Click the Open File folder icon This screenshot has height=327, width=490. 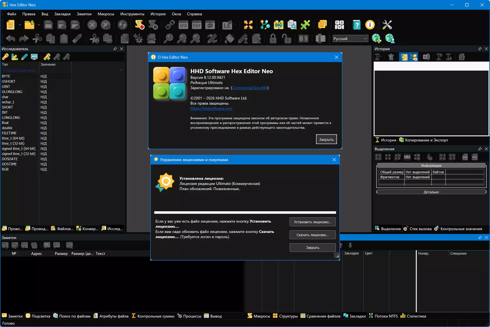point(29,25)
